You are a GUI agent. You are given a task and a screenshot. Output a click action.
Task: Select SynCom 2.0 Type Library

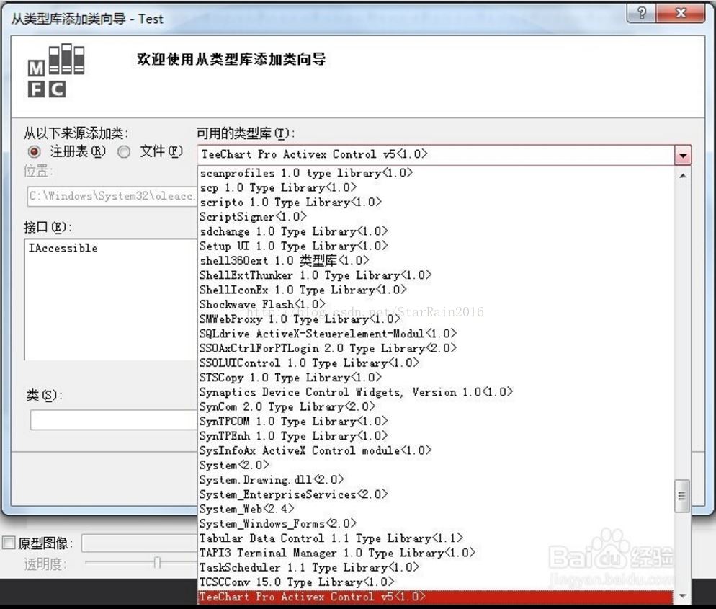(x=436, y=406)
